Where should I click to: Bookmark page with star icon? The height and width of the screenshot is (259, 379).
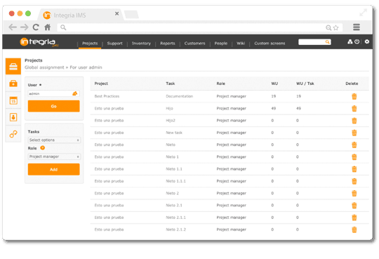coord(336,27)
